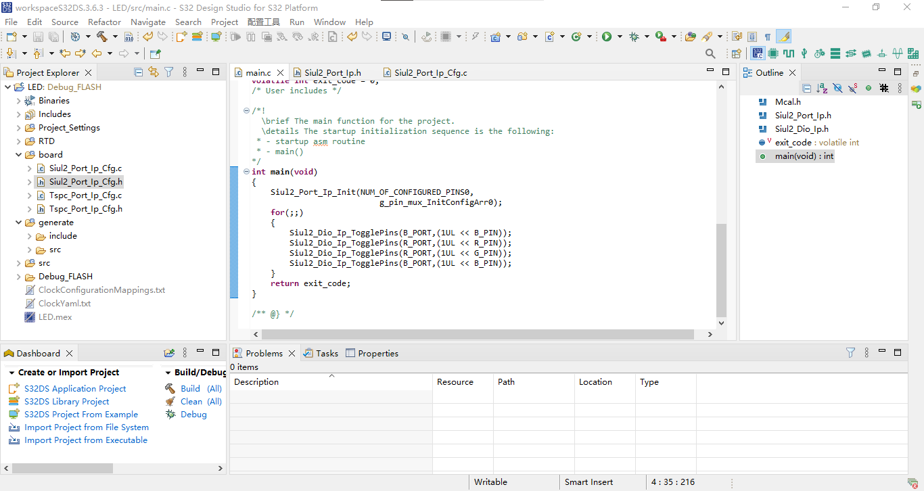Viewport: 924px width, 491px height.
Task: Click the search magnifier icon
Action: (710, 53)
